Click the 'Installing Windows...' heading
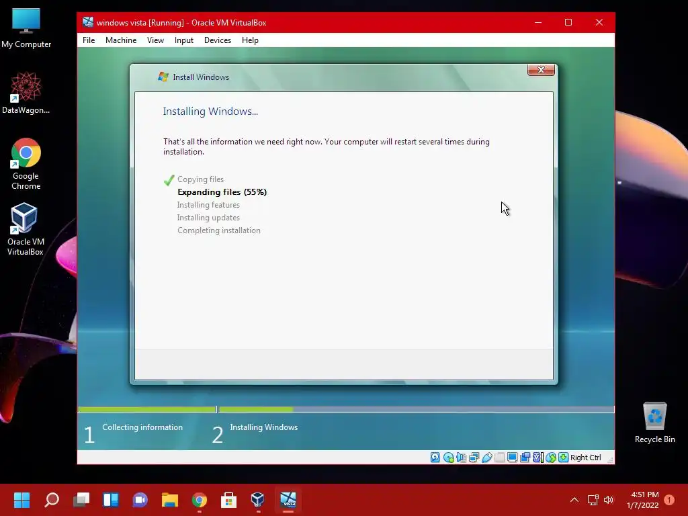The image size is (688, 516). point(210,112)
